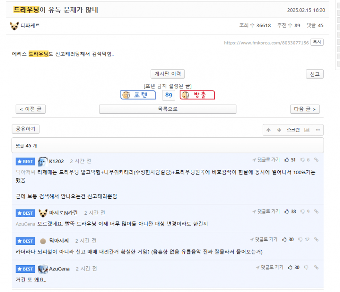Open 마시로N카린 user name
Image resolution: width=340 pixels, height=292 pixels.
(x=63, y=213)
